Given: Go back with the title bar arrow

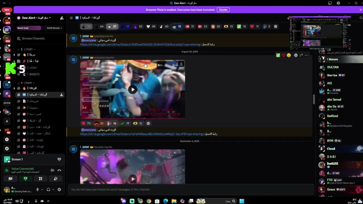Looking at the screenshot, I should pyautogui.click(x=4, y=3).
